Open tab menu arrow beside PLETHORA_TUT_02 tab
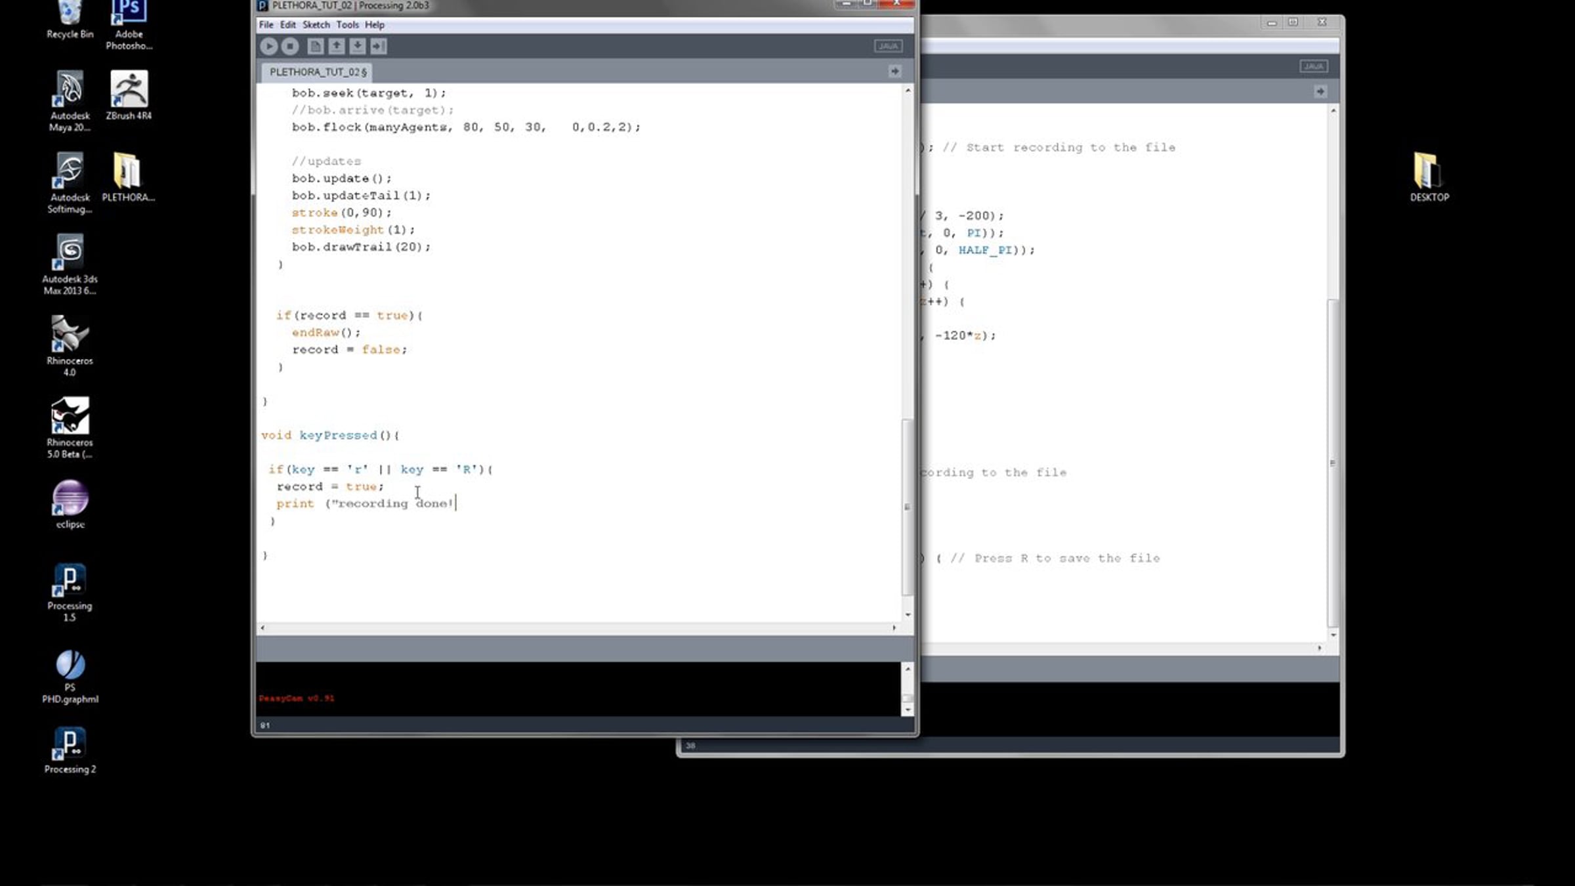Viewport: 1575px width, 886px height. (x=894, y=71)
